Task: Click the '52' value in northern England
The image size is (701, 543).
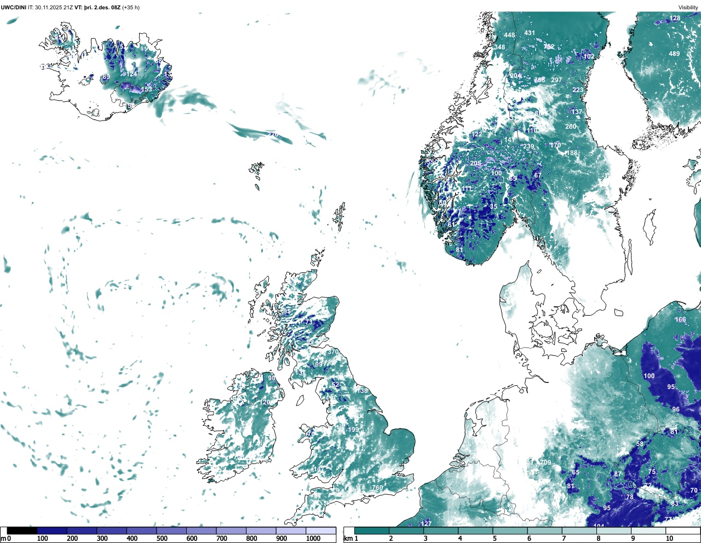Action: coord(336,385)
